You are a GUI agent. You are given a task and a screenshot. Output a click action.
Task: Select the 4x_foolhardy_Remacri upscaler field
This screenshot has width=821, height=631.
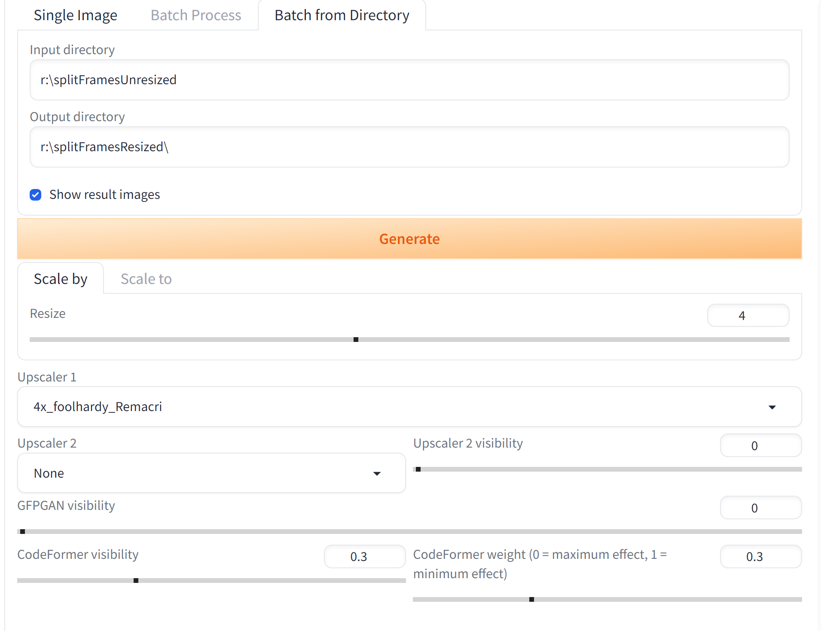click(409, 407)
